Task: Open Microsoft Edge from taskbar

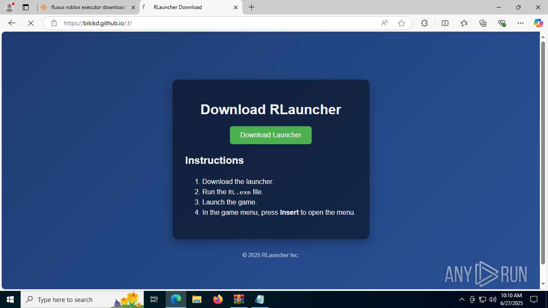Action: (176, 299)
